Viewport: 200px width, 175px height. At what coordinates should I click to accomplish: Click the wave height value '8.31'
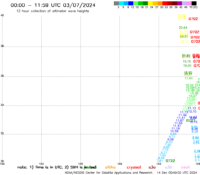coord(164,153)
